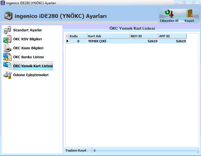
Task: Open ÖKC Banka Listesi section
Action: (28, 57)
